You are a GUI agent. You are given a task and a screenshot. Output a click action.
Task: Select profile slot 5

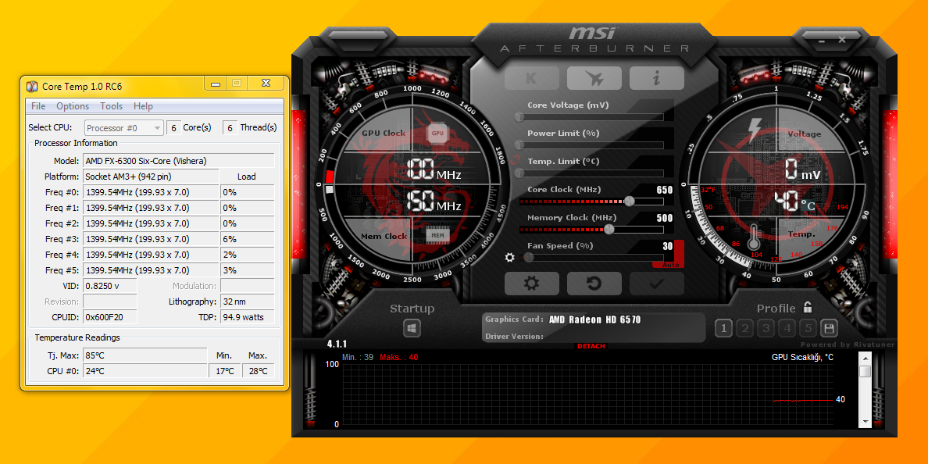tap(808, 328)
